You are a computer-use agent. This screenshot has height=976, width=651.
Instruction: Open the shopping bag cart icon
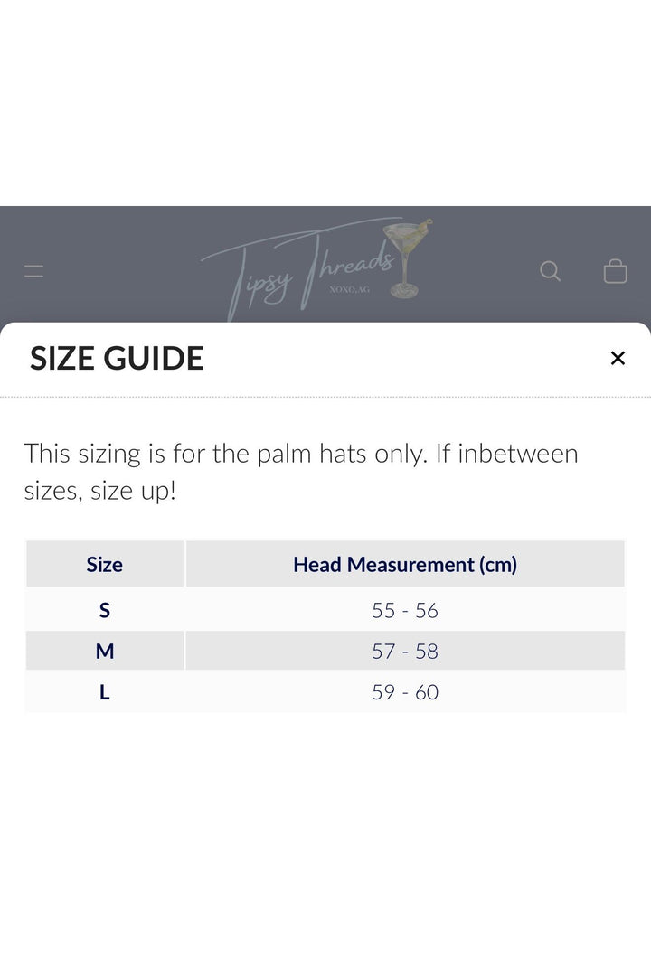[x=615, y=271]
